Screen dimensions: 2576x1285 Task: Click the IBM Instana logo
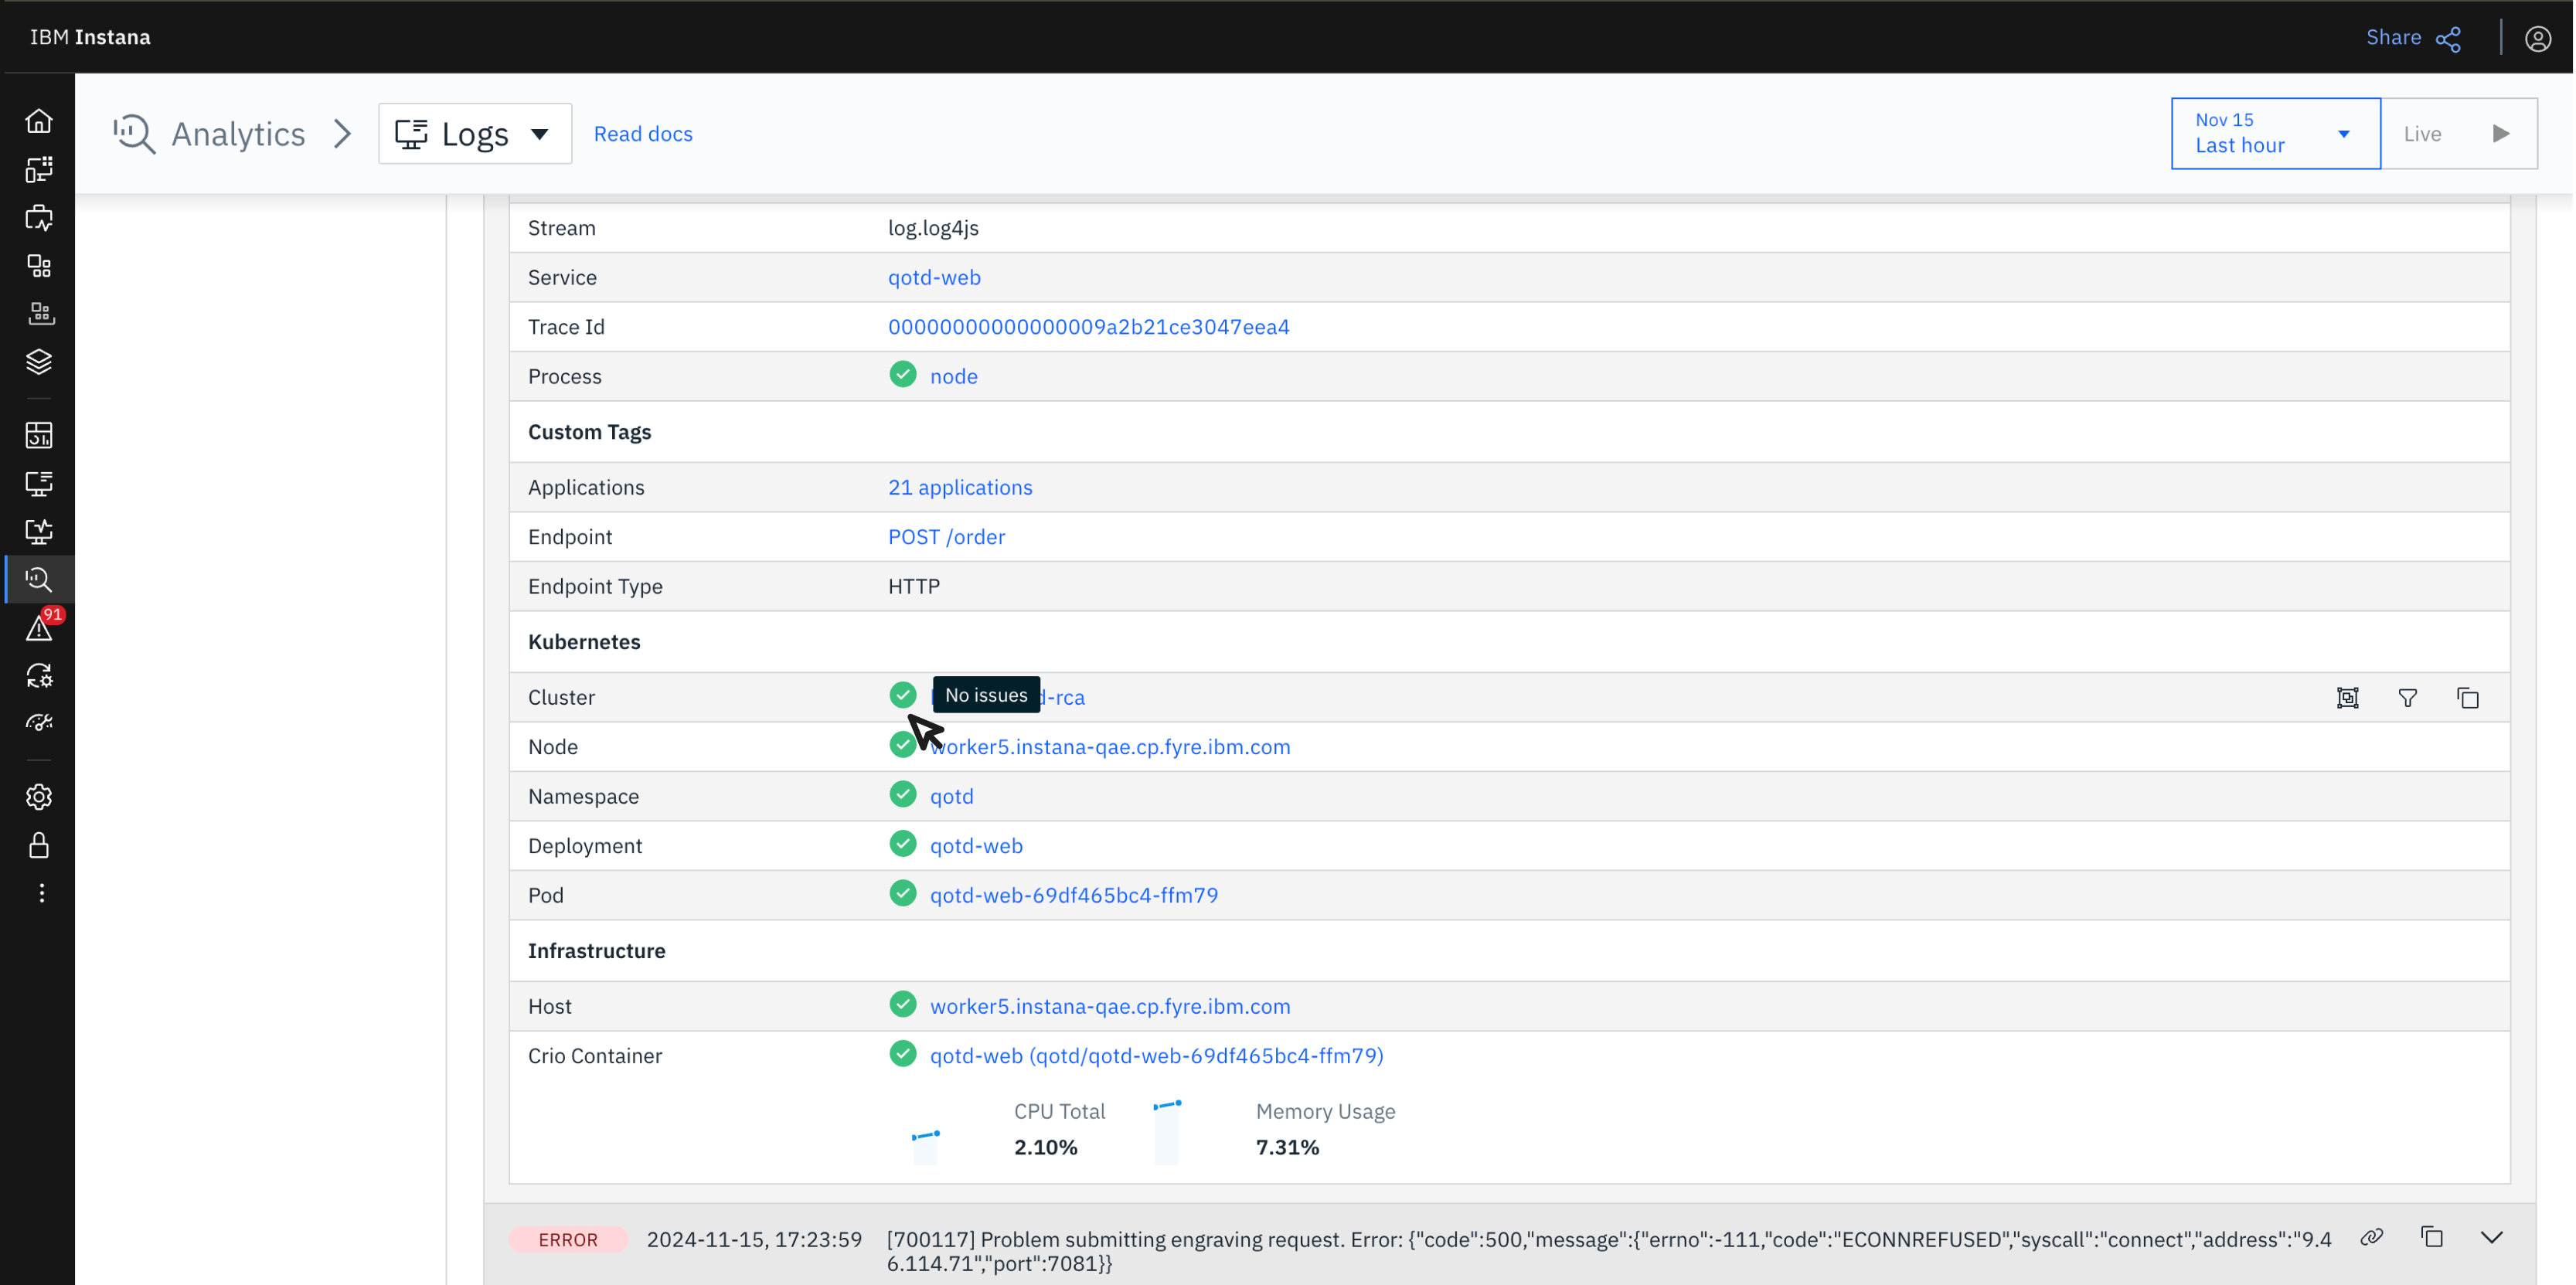point(90,37)
